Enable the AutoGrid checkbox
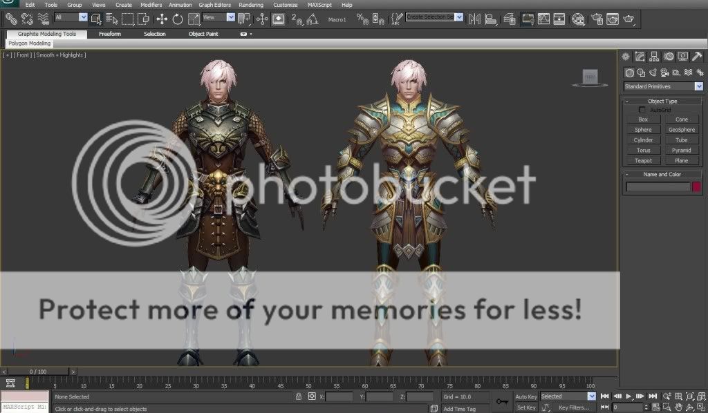Screen dimensions: 708x413 [x=642, y=110]
